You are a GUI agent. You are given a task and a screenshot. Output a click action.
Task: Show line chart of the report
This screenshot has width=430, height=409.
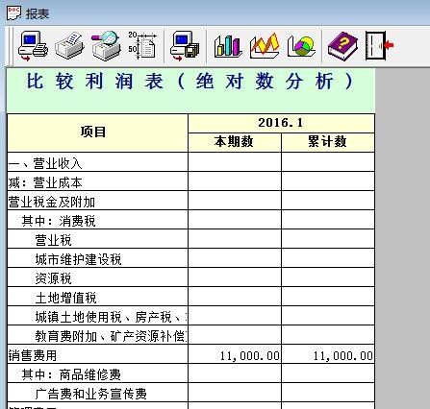coord(265,47)
